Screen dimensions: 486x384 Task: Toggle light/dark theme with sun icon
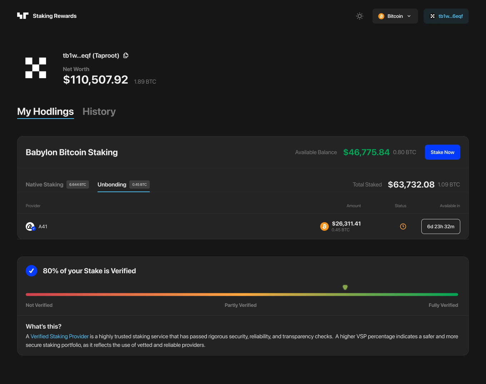360,16
